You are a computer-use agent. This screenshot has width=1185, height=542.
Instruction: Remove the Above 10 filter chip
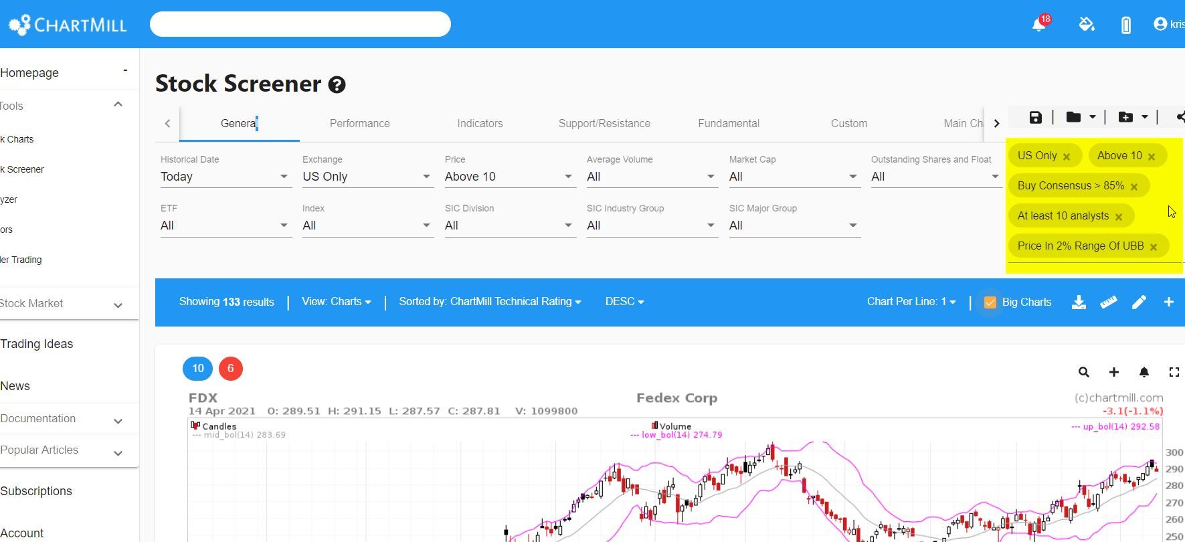point(1152,157)
